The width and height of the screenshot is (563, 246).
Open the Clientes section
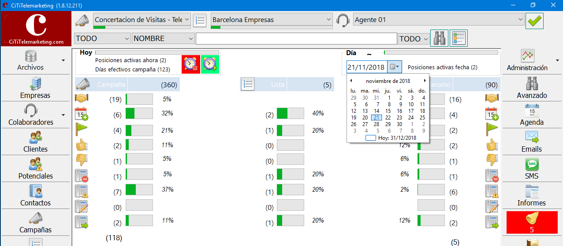pos(35,142)
